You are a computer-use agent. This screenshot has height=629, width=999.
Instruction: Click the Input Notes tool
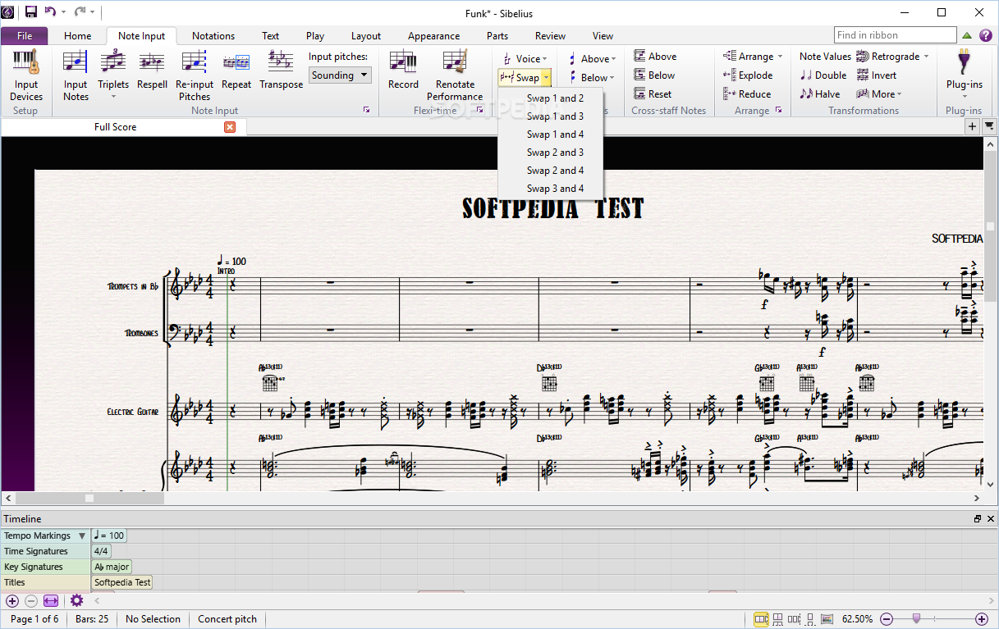tap(76, 75)
